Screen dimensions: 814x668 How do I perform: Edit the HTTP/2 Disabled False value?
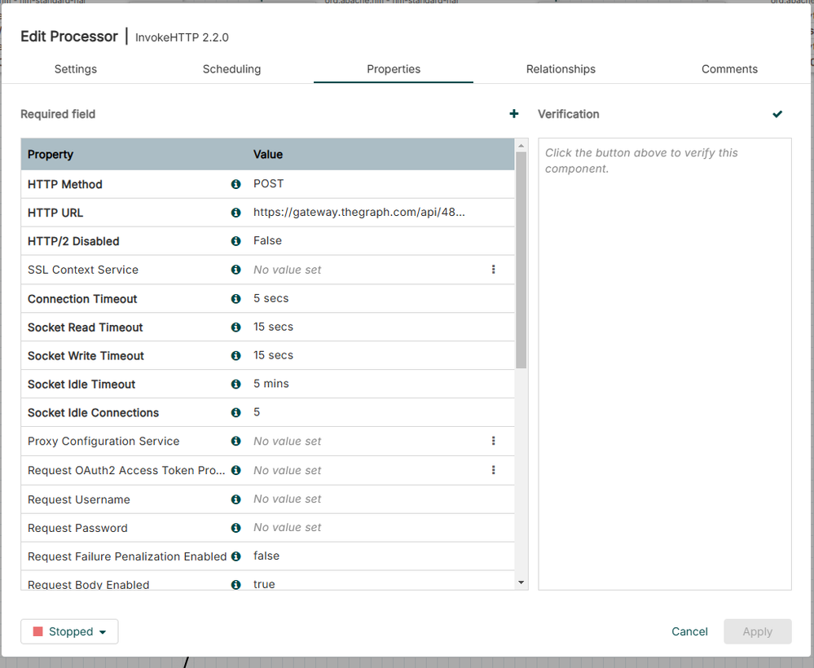click(x=268, y=241)
